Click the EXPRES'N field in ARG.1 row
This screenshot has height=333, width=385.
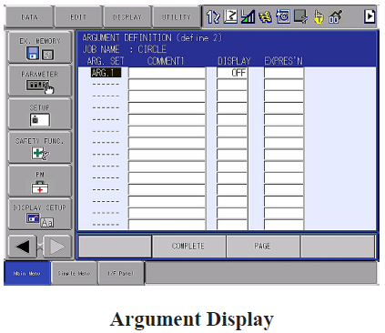tap(284, 73)
